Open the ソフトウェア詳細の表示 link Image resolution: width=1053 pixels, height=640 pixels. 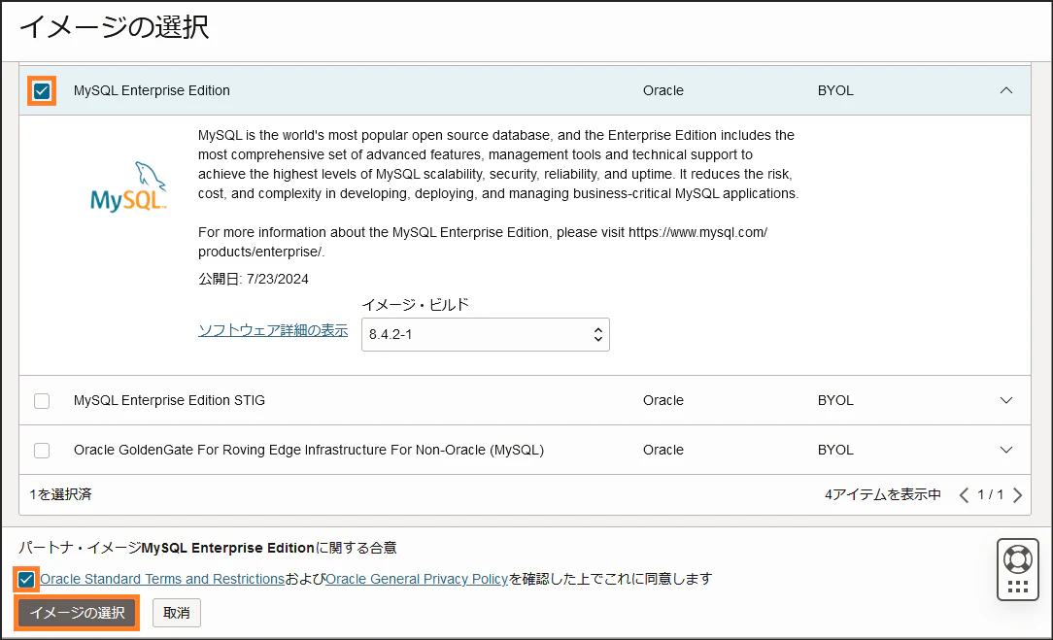(273, 330)
